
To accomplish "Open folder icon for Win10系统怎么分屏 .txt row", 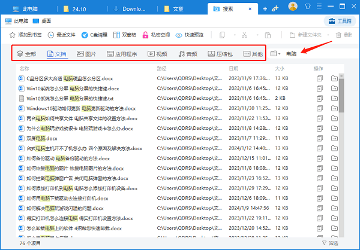I will point(335,99).
